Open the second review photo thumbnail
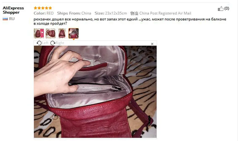 tap(51, 33)
